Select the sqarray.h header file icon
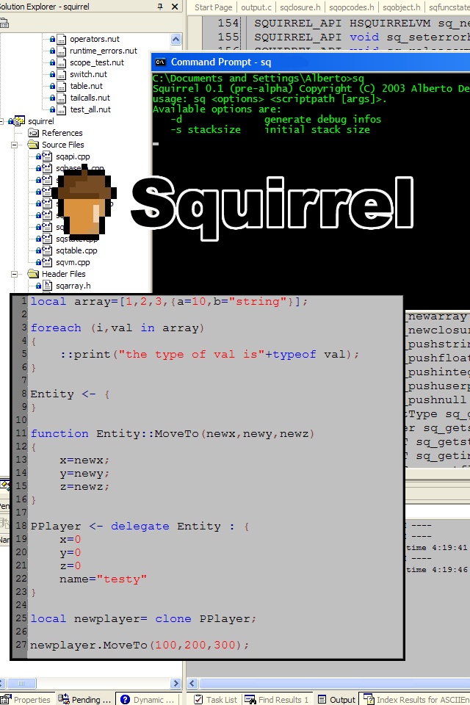The height and width of the screenshot is (705, 470). [x=48, y=286]
